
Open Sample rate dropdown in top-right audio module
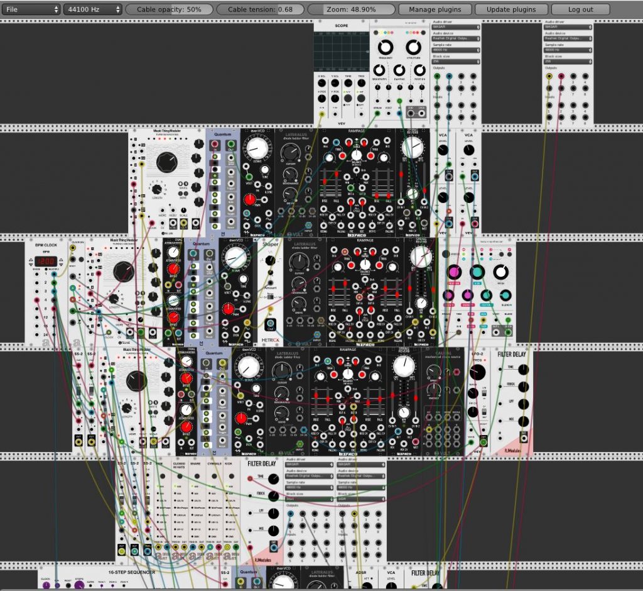[568, 50]
